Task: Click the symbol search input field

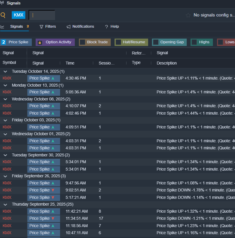Action: [42, 15]
